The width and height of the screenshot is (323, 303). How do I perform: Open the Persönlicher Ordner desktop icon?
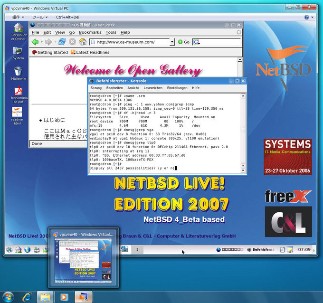pyautogui.click(x=19, y=32)
